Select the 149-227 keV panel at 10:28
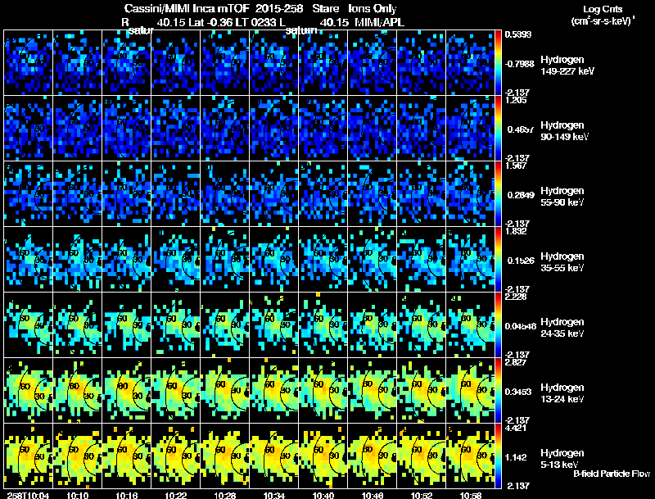Image resolution: width=655 pixels, height=499 pixels. (224, 63)
